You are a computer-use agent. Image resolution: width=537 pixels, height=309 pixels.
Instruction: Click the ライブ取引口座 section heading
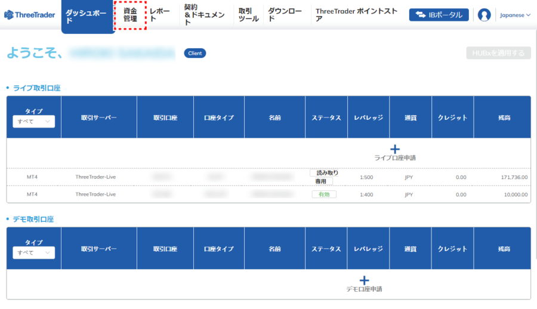pyautogui.click(x=36, y=88)
